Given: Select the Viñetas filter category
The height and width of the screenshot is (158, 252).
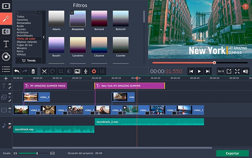Looking at the screenshot, I should coord(21,54).
